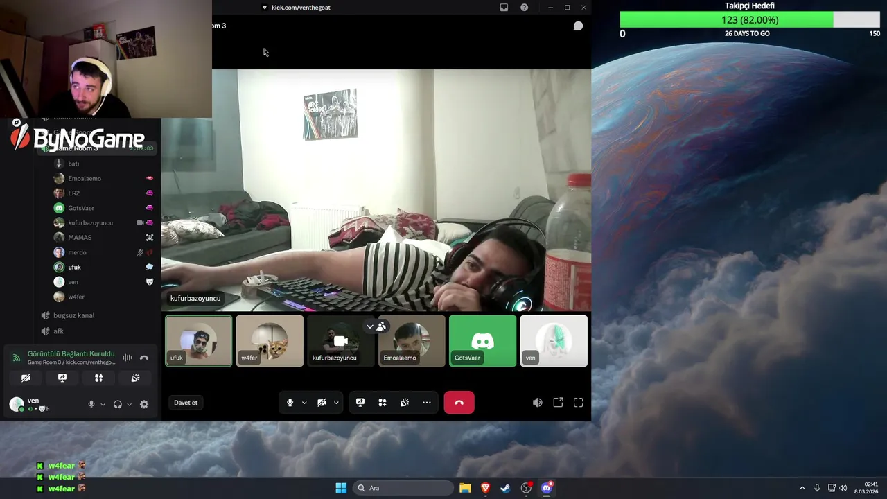Toggle camera button in voice panel

26,378
